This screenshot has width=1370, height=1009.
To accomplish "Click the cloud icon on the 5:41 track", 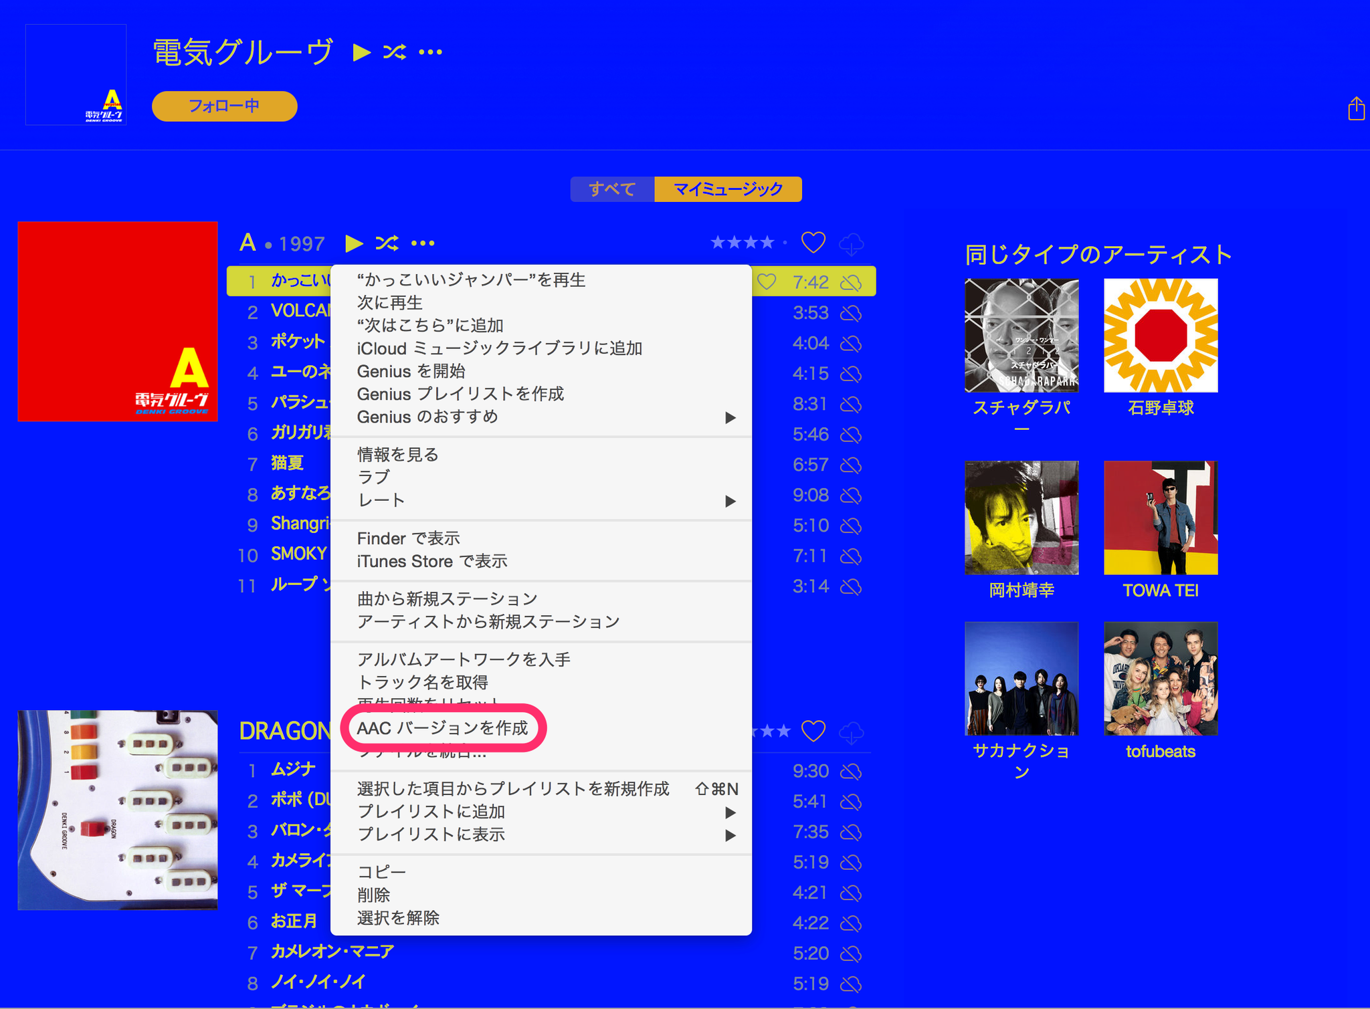I will pos(851,802).
